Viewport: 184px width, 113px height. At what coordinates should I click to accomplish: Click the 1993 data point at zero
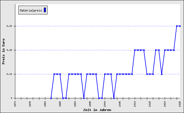(84, 98)
